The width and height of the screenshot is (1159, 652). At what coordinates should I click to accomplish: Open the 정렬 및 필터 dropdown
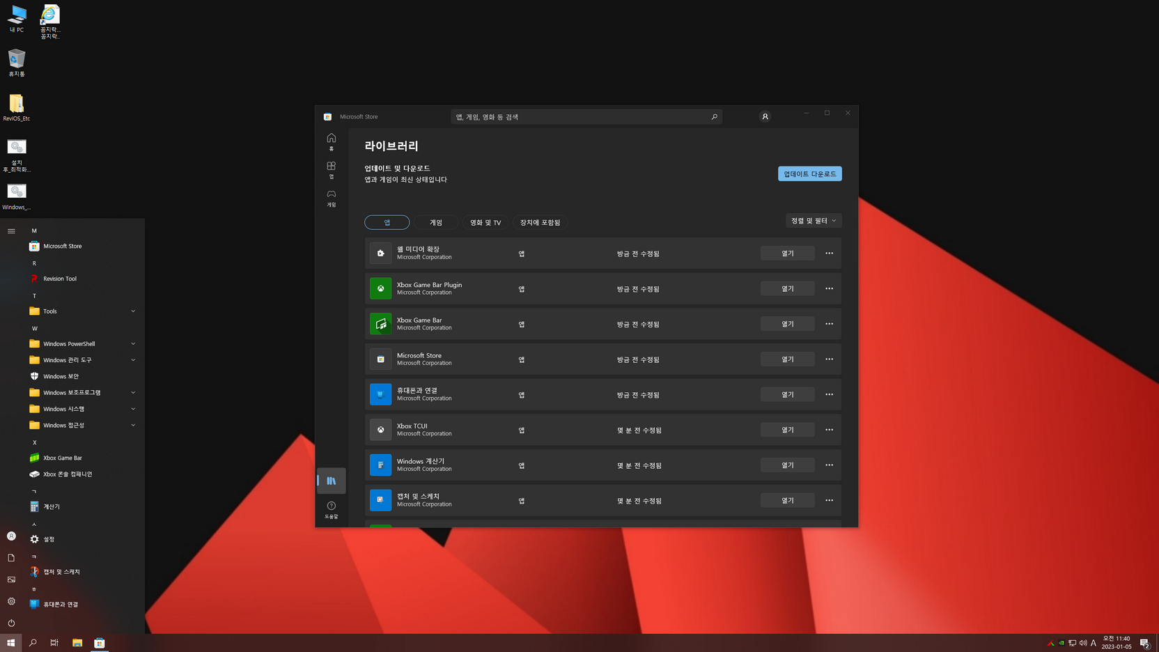[814, 221]
